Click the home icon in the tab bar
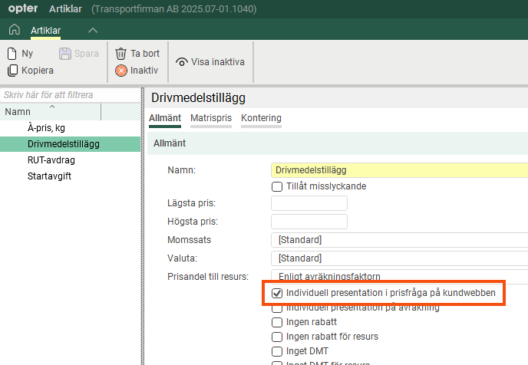Image resolution: width=528 pixels, height=365 pixels. pos(14,30)
